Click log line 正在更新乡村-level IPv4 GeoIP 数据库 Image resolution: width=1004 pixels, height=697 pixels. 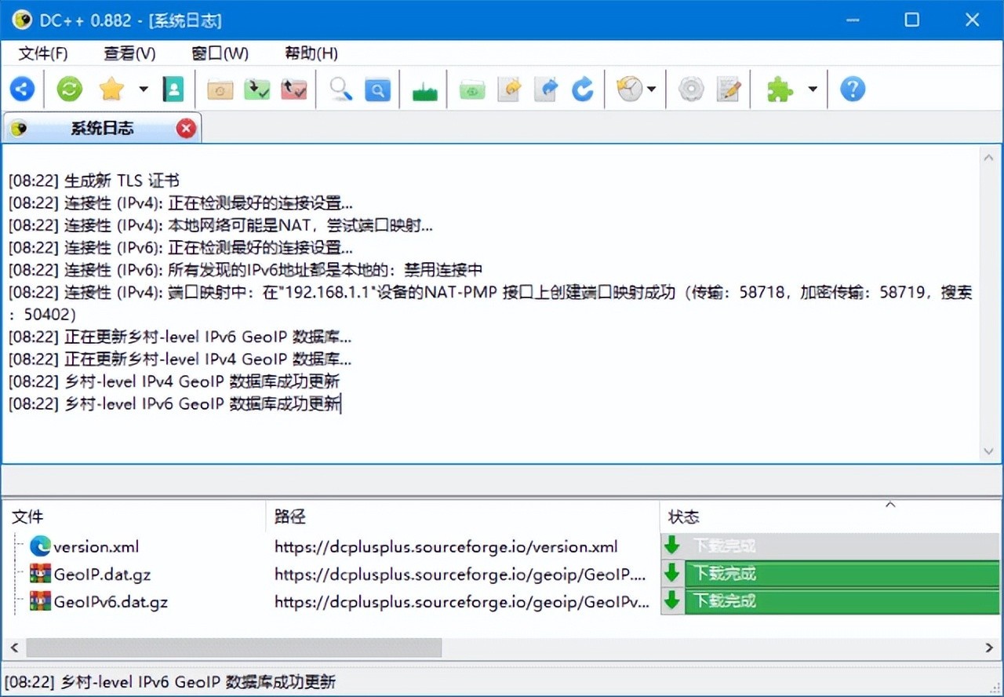click(180, 359)
